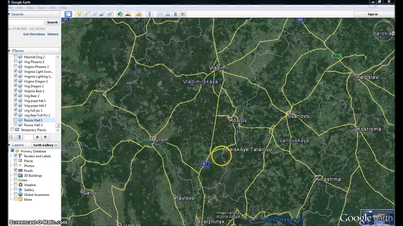403x226 pixels.
Task: Select the Ocean layer row
Action: tap(23, 180)
